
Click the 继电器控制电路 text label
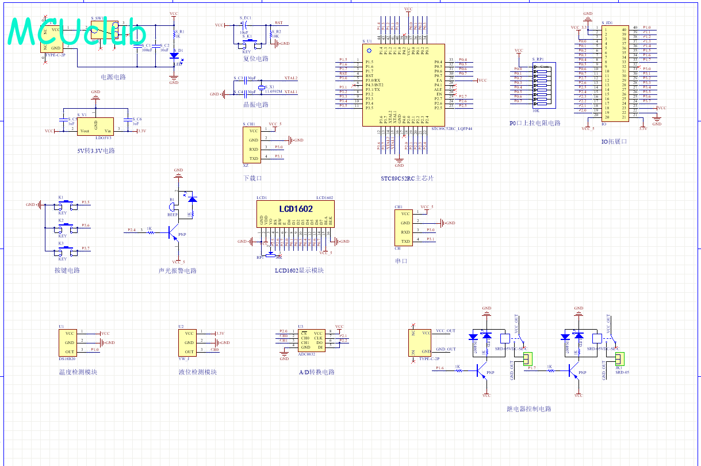[x=528, y=409]
